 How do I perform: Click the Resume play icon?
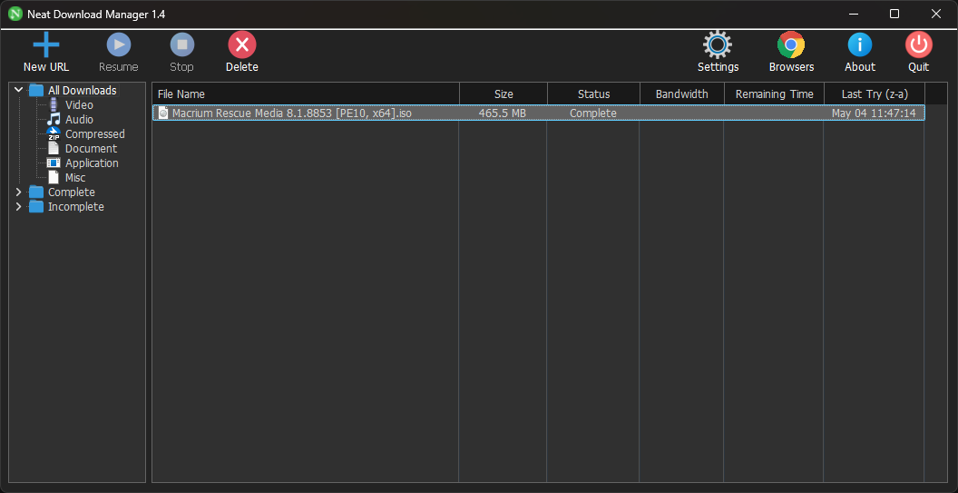click(119, 45)
